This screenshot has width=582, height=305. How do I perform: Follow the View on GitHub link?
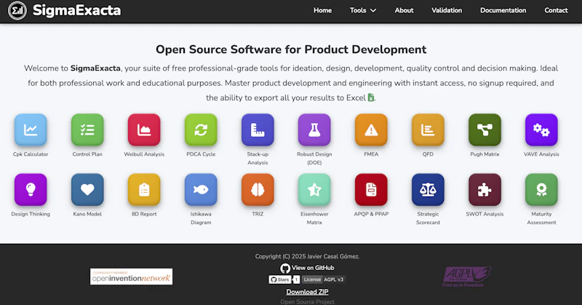(307, 268)
